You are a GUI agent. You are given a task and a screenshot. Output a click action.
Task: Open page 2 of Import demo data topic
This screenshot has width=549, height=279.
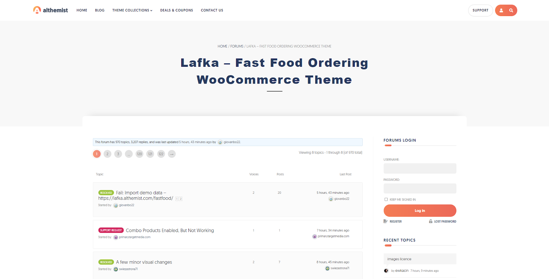(x=181, y=199)
